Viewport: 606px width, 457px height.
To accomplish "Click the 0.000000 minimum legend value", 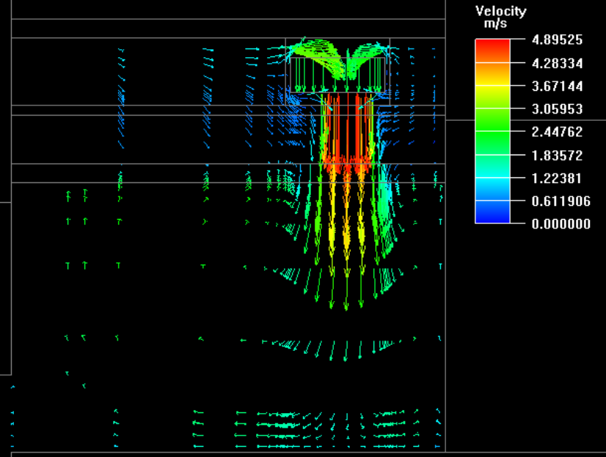I will point(561,224).
